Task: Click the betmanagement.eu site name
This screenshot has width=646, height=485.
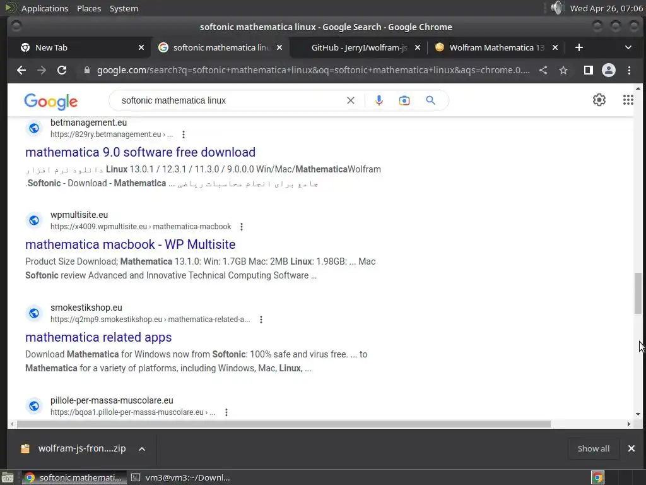Action: (88, 123)
